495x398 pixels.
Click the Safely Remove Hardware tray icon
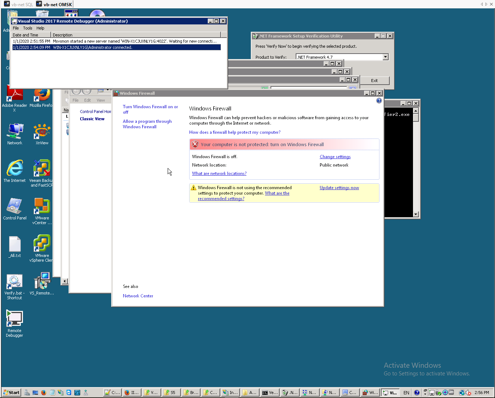pyautogui.click(x=439, y=393)
